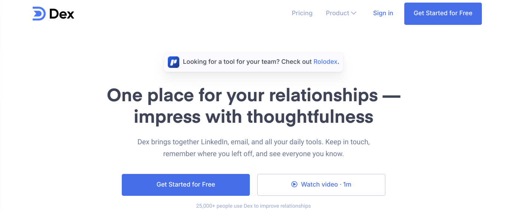The image size is (506, 214).
Task: Click the 'Looking for a tool for your team?' banner text
Action: (247, 62)
